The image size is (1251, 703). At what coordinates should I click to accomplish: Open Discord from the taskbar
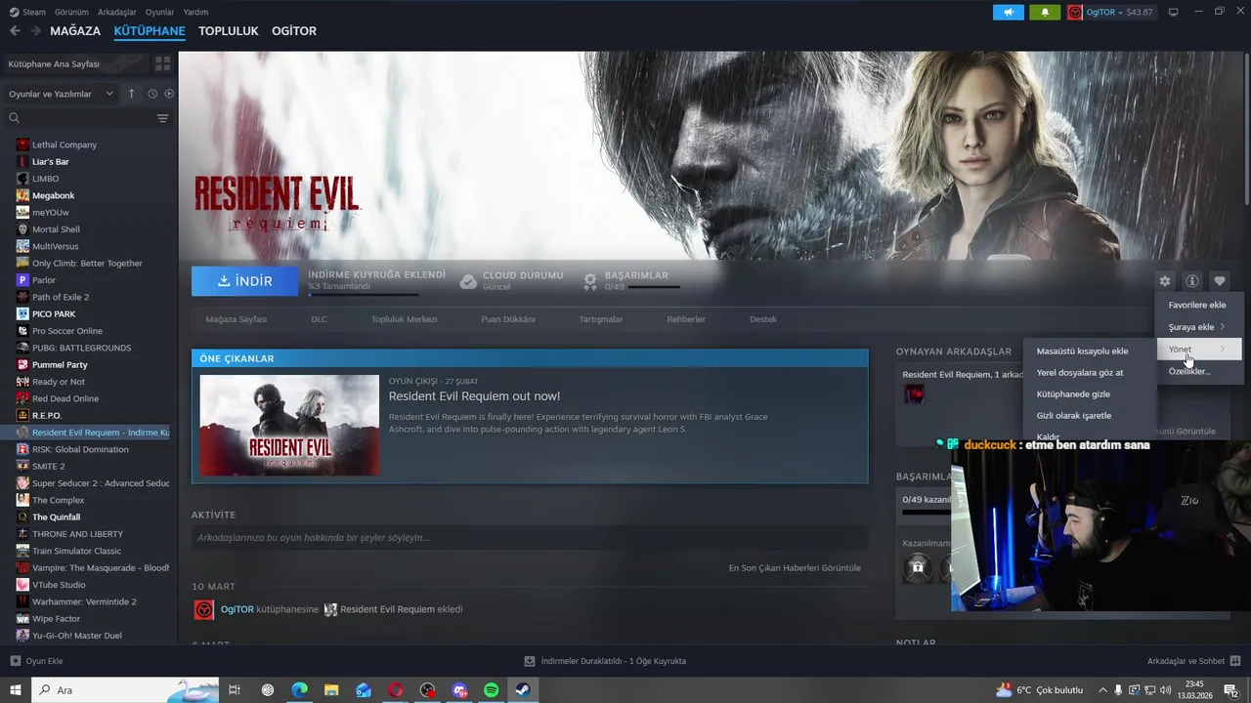point(460,690)
